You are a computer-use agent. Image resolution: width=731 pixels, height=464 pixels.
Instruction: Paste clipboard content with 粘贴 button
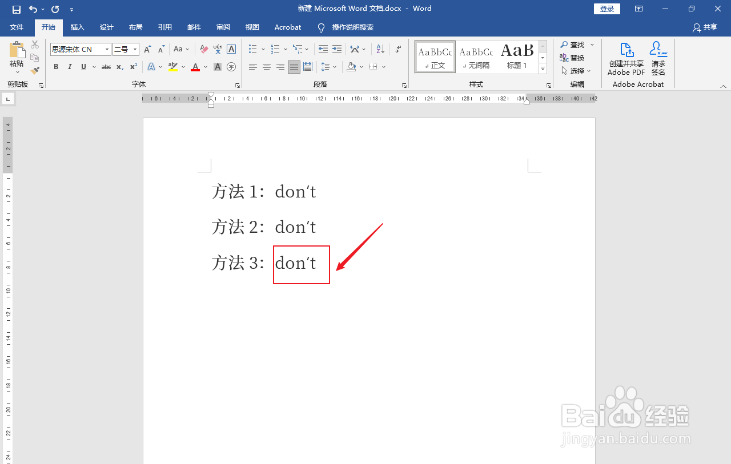tap(17, 58)
